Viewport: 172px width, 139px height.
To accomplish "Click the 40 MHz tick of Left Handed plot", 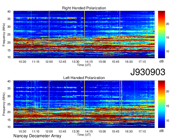I will coord(9,81).
